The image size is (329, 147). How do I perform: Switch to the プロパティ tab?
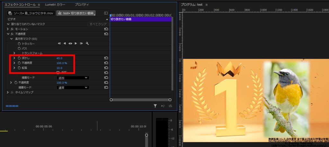(x=82, y=4)
